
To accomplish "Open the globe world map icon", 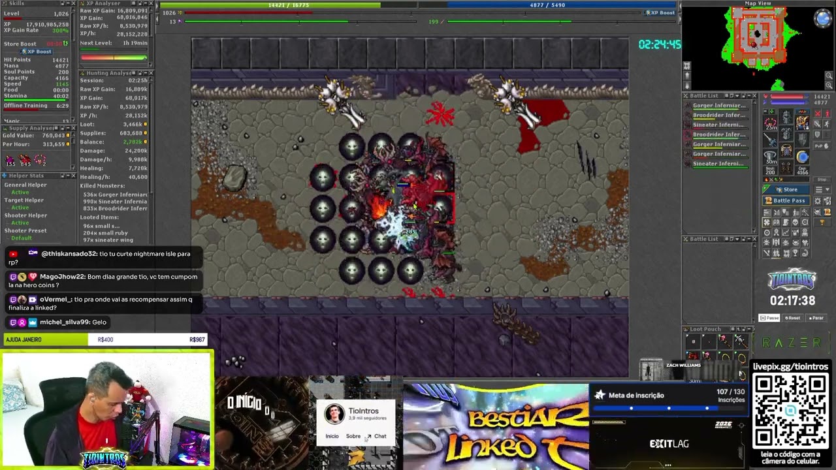I will click(823, 19).
